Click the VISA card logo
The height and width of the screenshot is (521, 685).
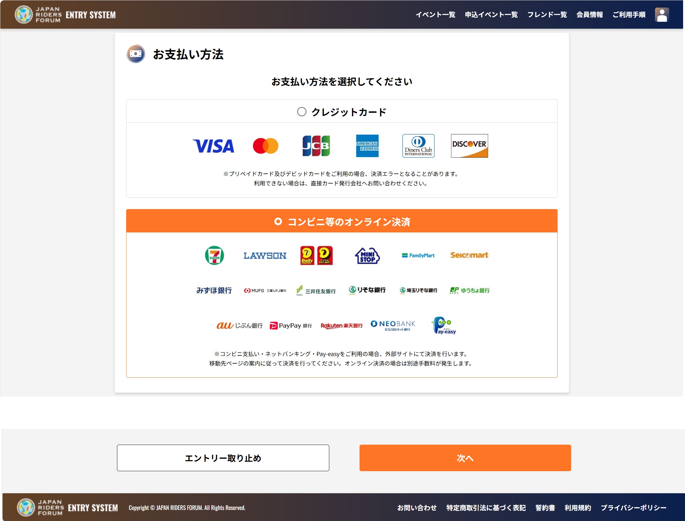tap(213, 146)
